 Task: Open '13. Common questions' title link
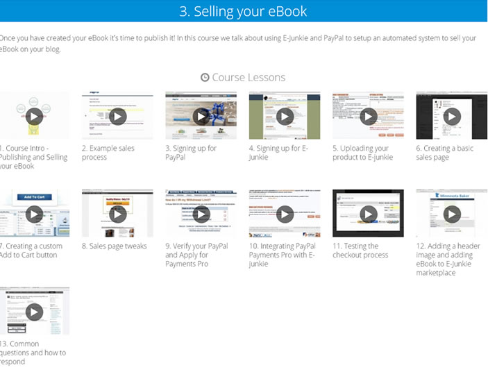pos(33,353)
